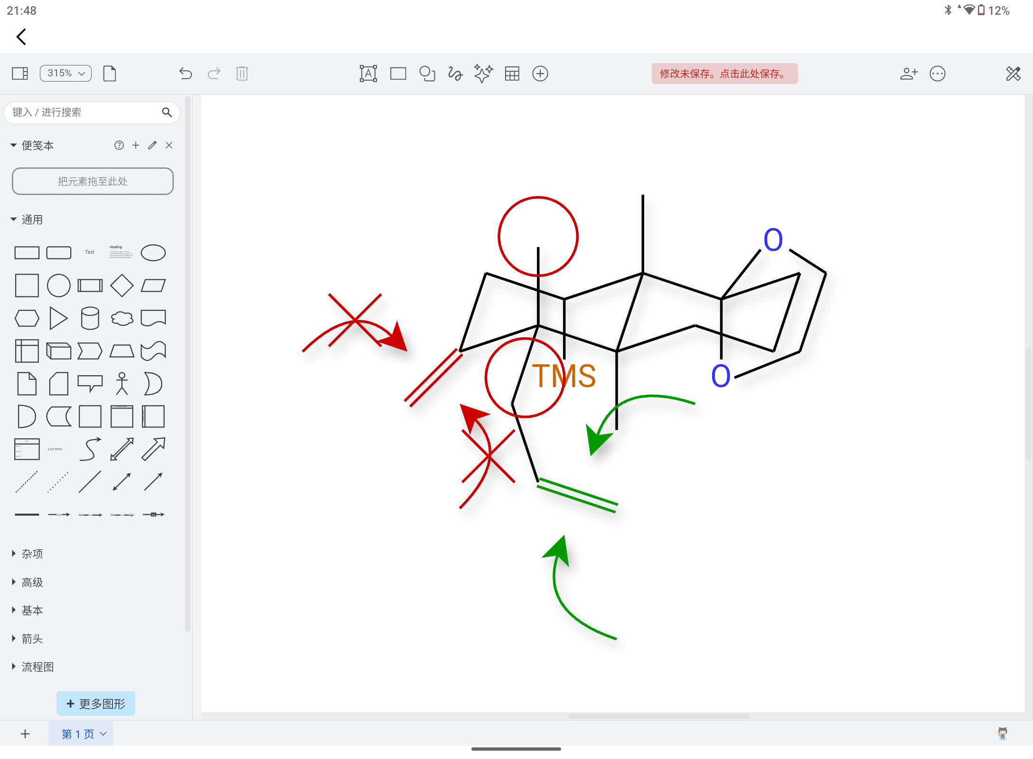Expand the 基本 section
The height and width of the screenshot is (759, 1033).
27,610
